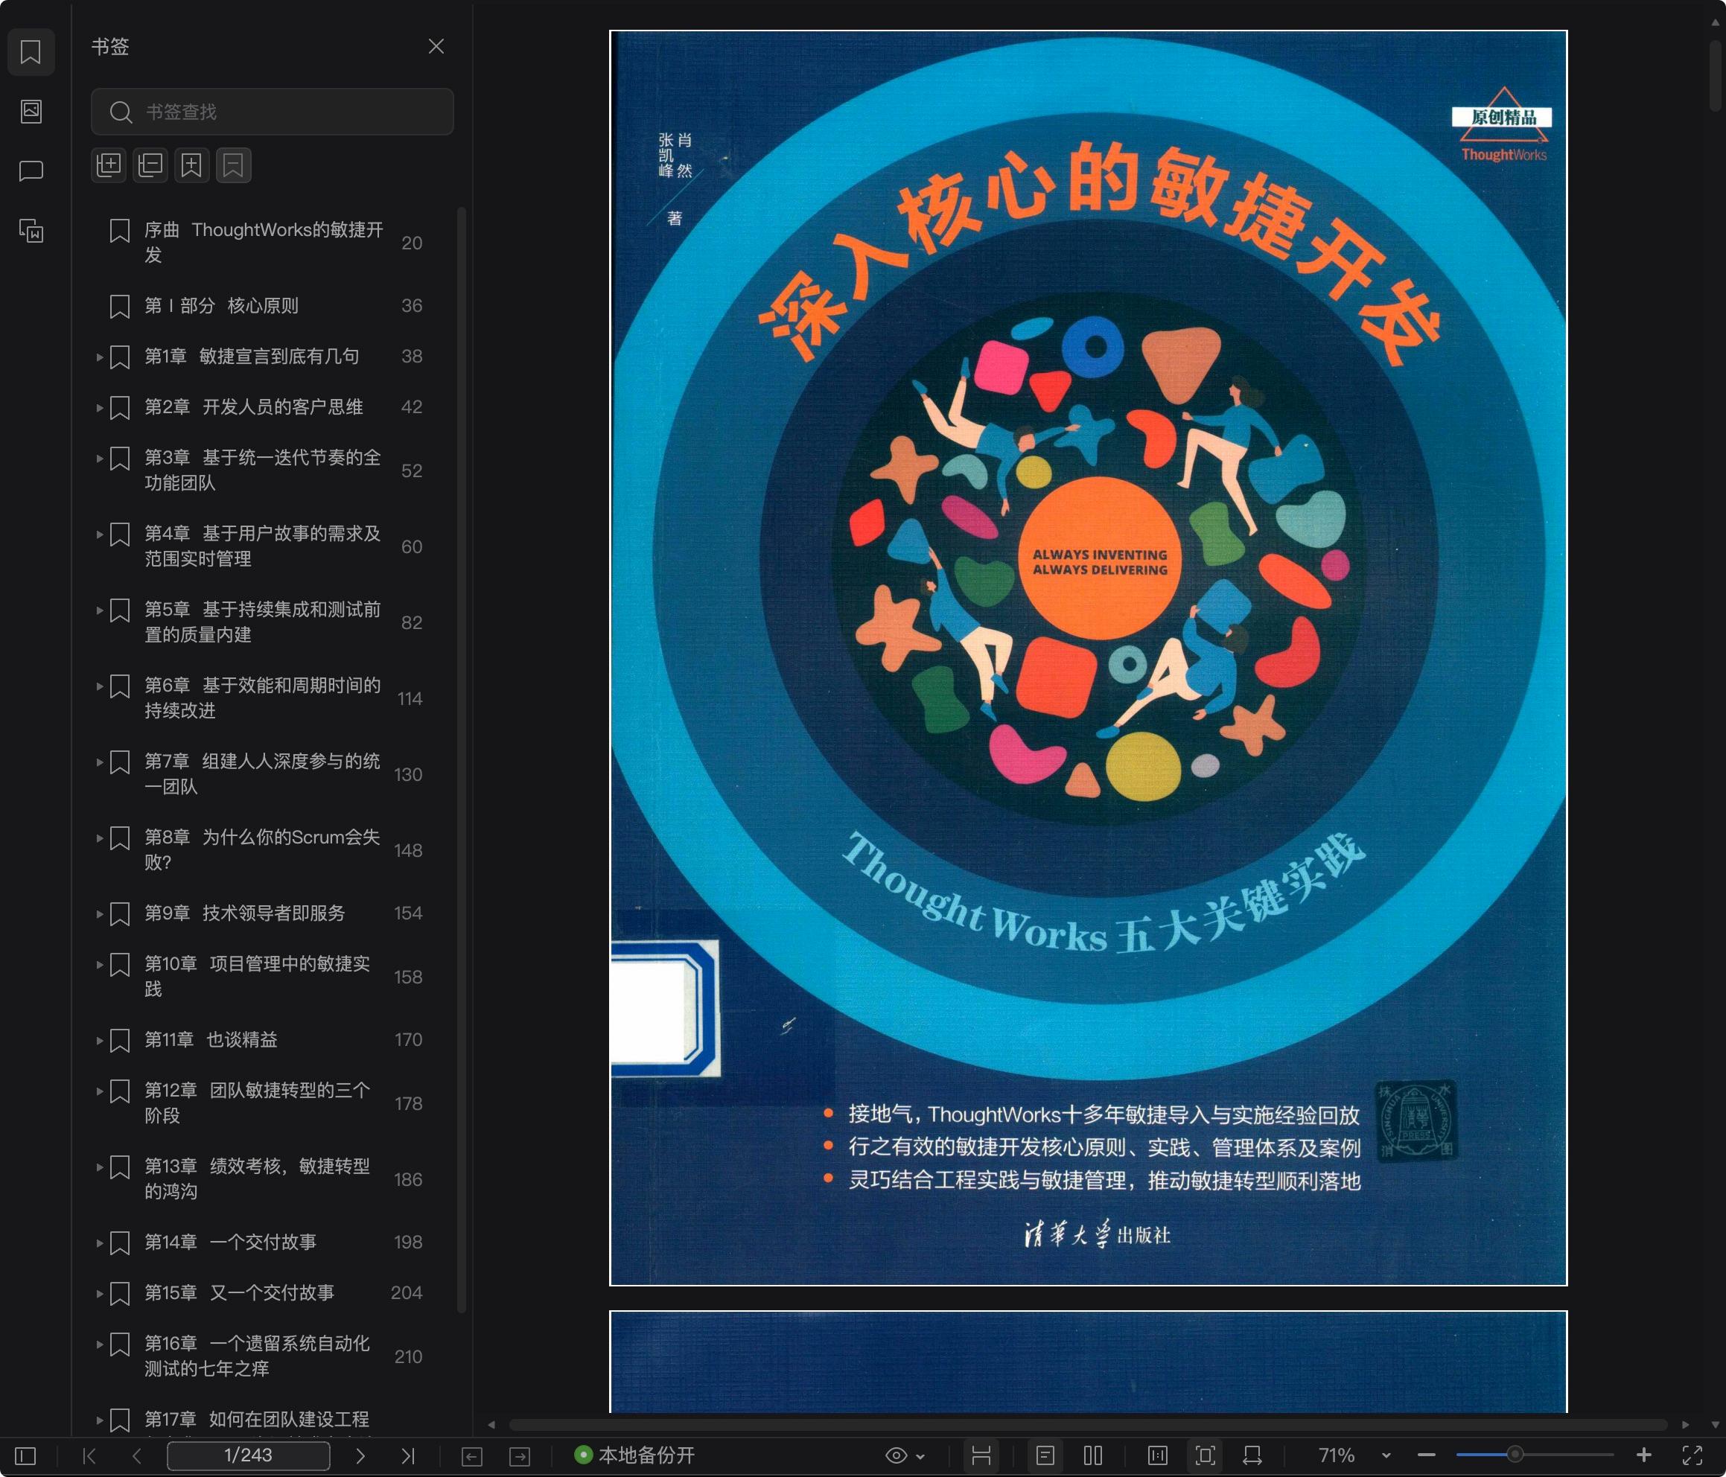Select 第14章 一个交付故事
Image resolution: width=1726 pixels, height=1477 pixels.
[x=231, y=1242]
